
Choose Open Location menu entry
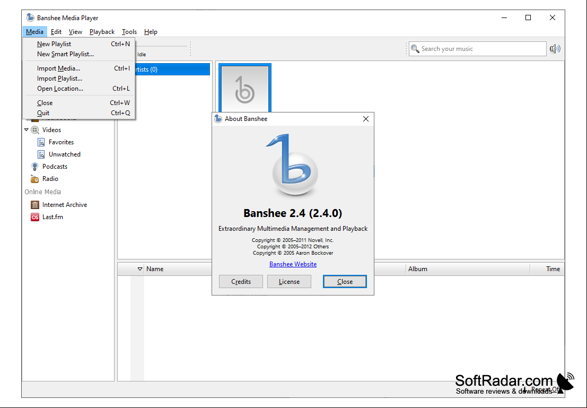click(79, 89)
